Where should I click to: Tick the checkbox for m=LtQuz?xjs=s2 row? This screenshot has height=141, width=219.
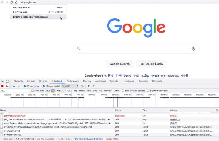(2, 131)
